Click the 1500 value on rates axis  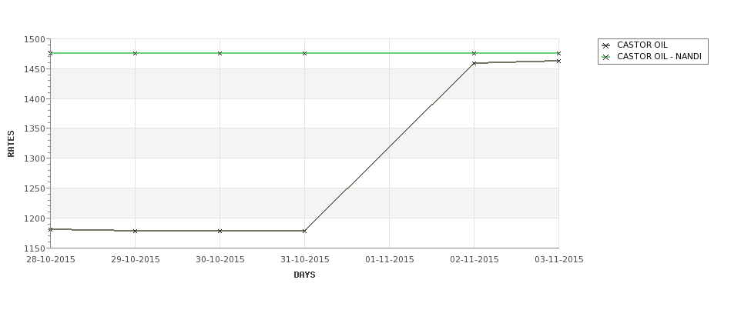(x=34, y=40)
